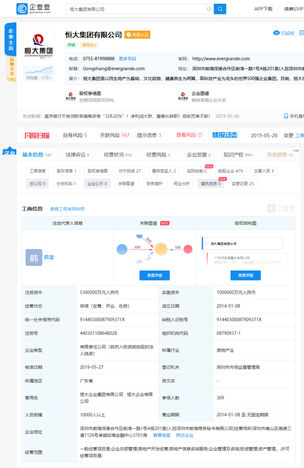Click the Qichacha logo in header

point(33,9)
